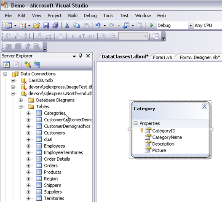Screen dimensions: 222x202
Task: Click the Copy toolbar icon
Action: [x=76, y=26]
